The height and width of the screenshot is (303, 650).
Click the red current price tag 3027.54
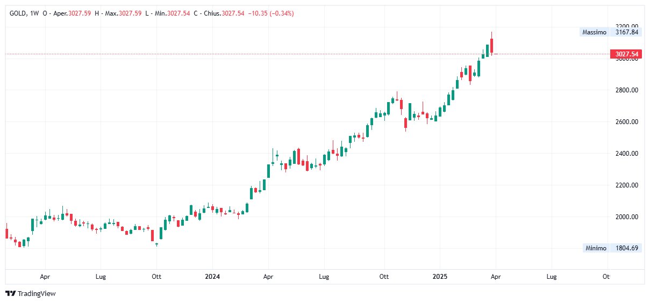[626, 54]
